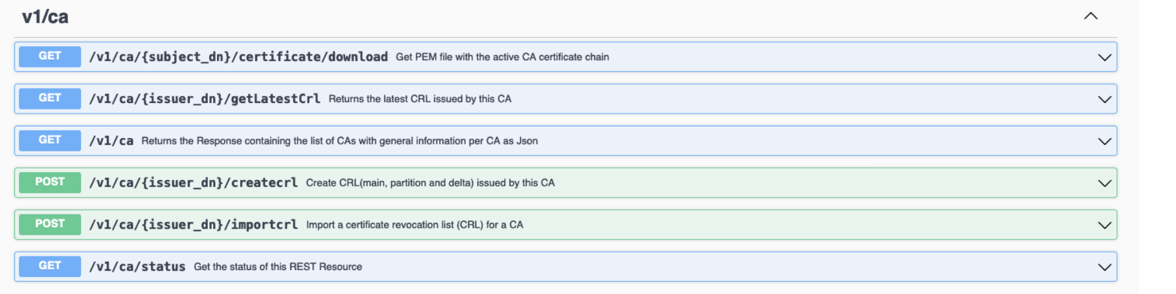
Task: Open the /v1/ca/{issuer_dn}/importcrl path
Action: (194, 225)
